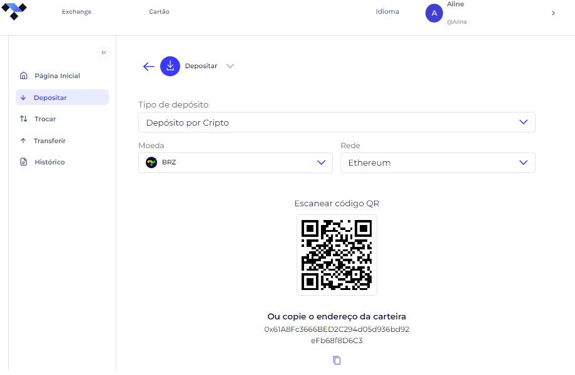Open the Tipo de depósito dropdown

tap(337, 122)
